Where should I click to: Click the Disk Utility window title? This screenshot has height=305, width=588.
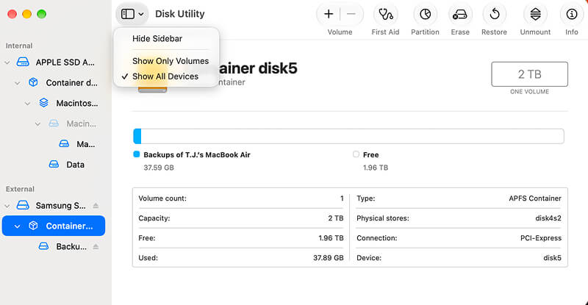[180, 14]
